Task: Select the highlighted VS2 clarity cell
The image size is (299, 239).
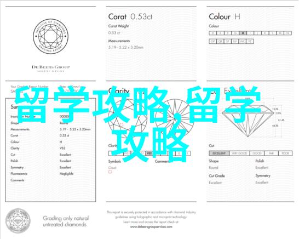Action: click(x=149, y=153)
